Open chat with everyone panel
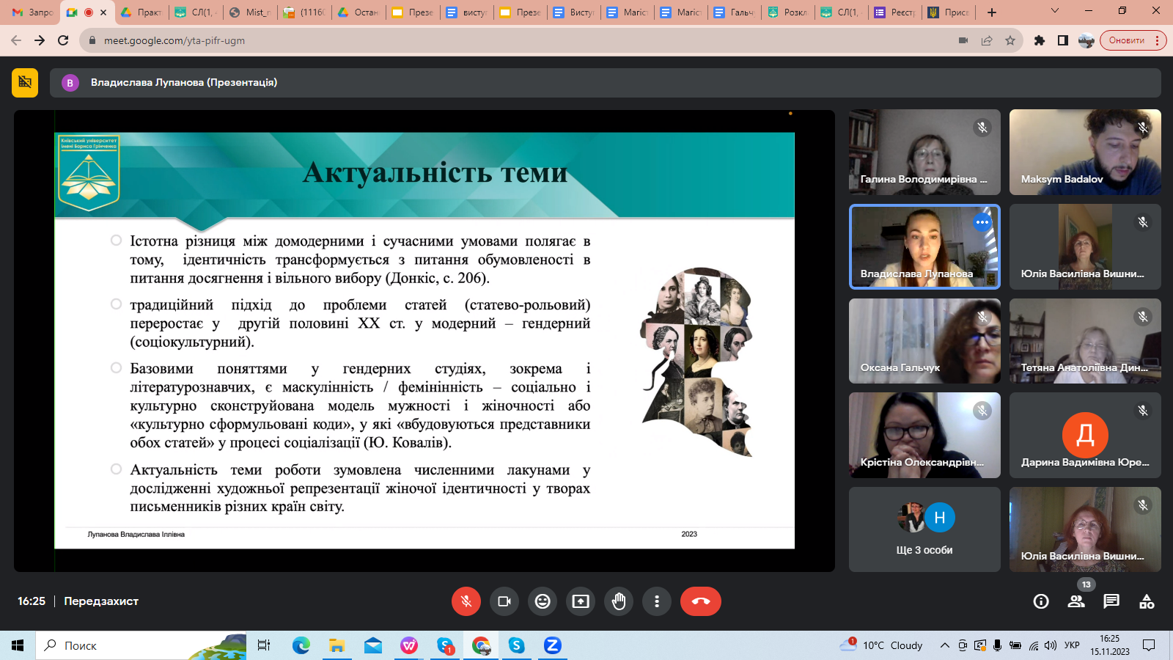Image resolution: width=1173 pixels, height=660 pixels. point(1111,601)
